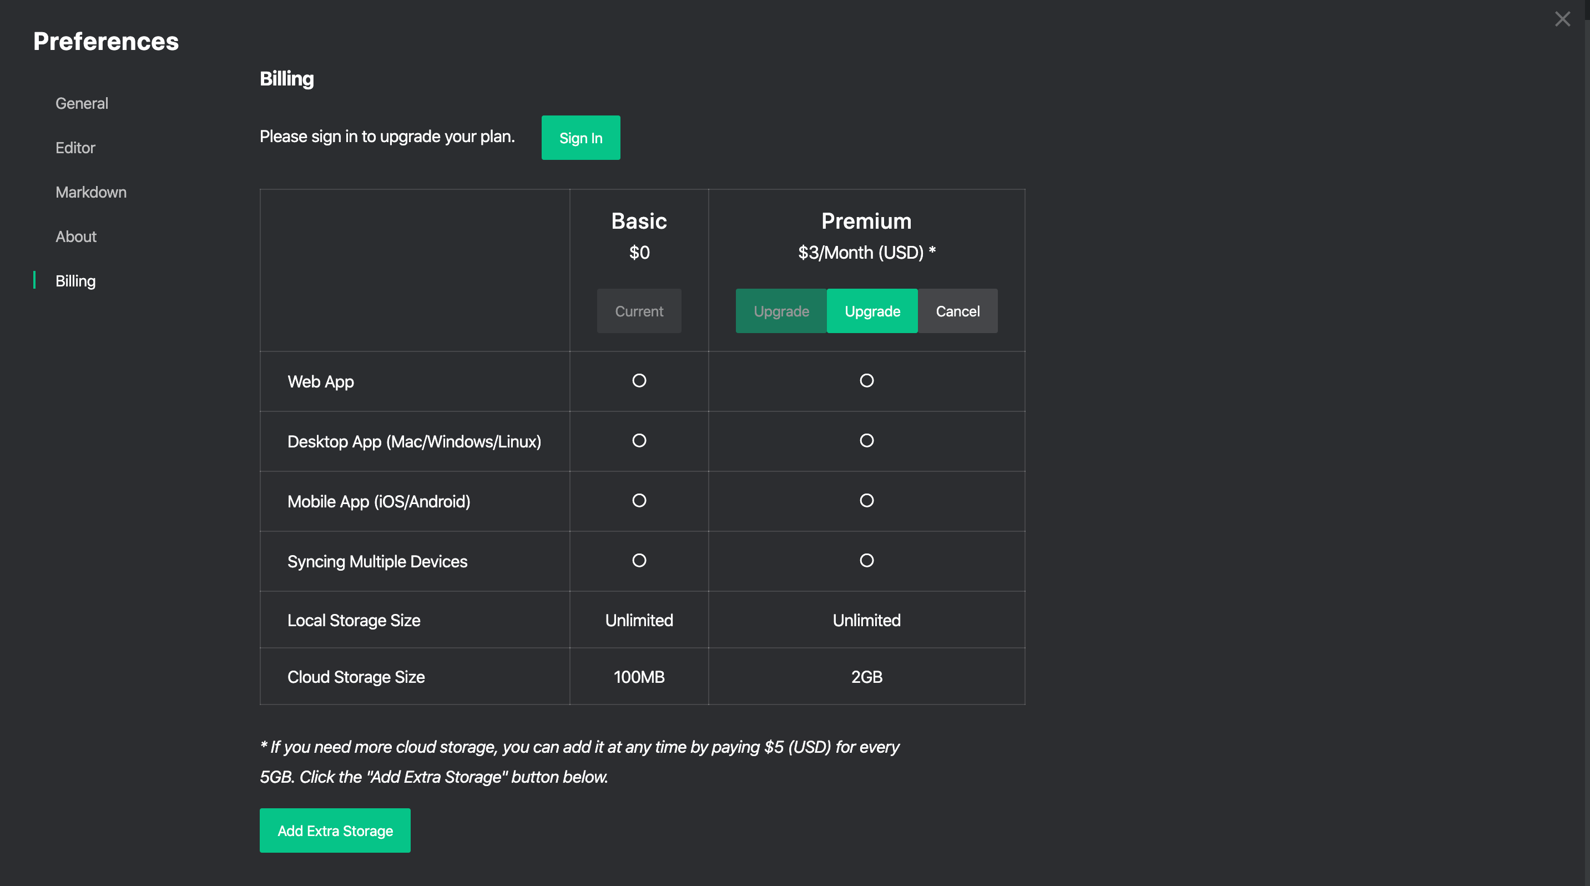Click Basic column circle for Web App

coord(639,380)
